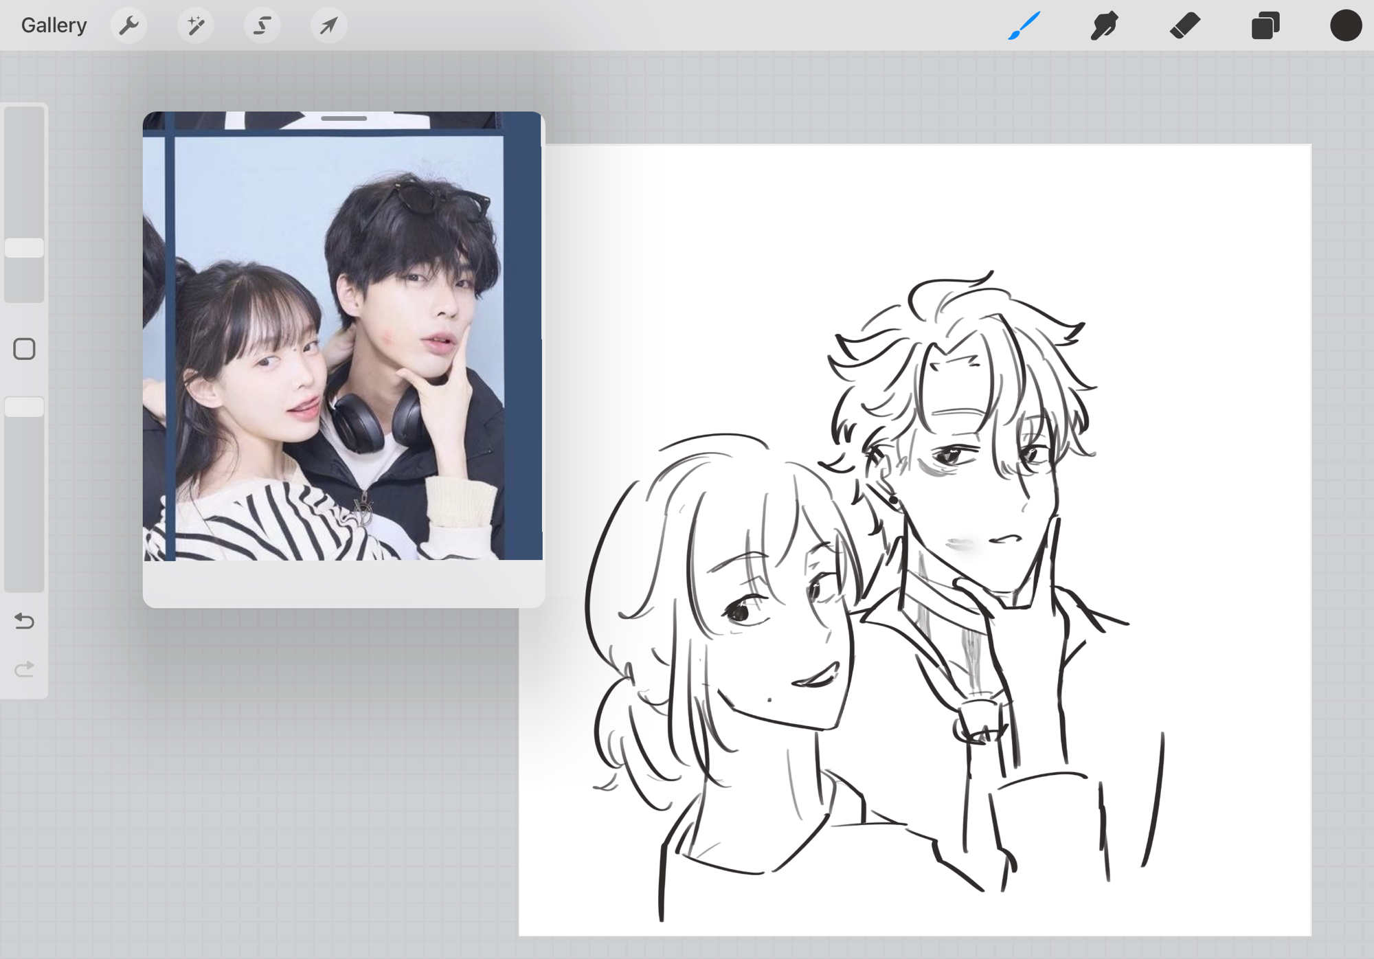Open the active color swatch
Screen dimensions: 1374x959
click(1345, 25)
